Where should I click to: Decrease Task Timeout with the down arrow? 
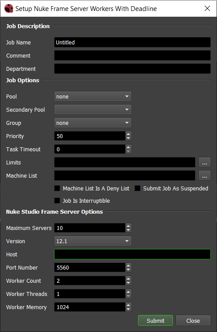128,151
